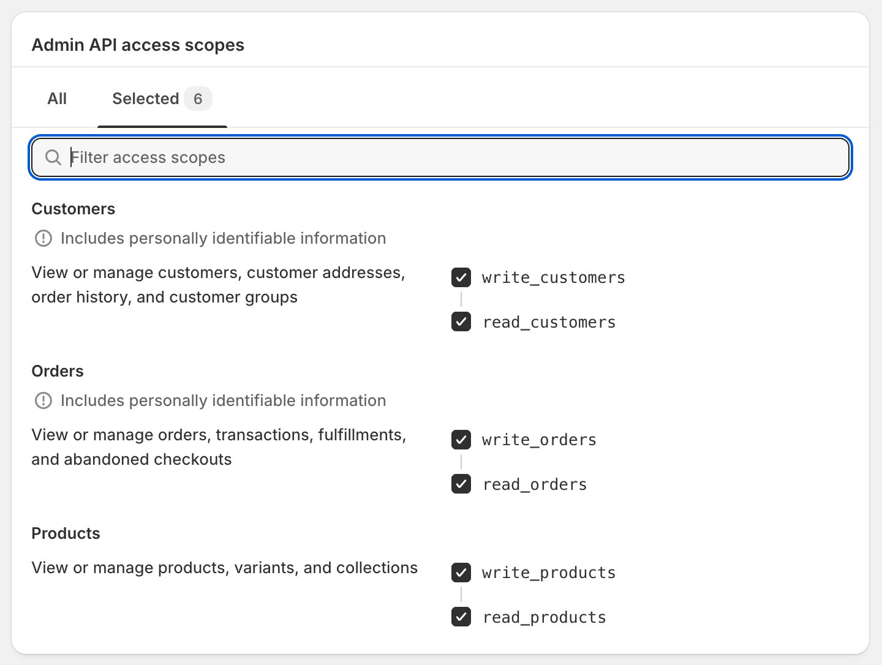Click the Products description about variants and collections

pyautogui.click(x=224, y=568)
